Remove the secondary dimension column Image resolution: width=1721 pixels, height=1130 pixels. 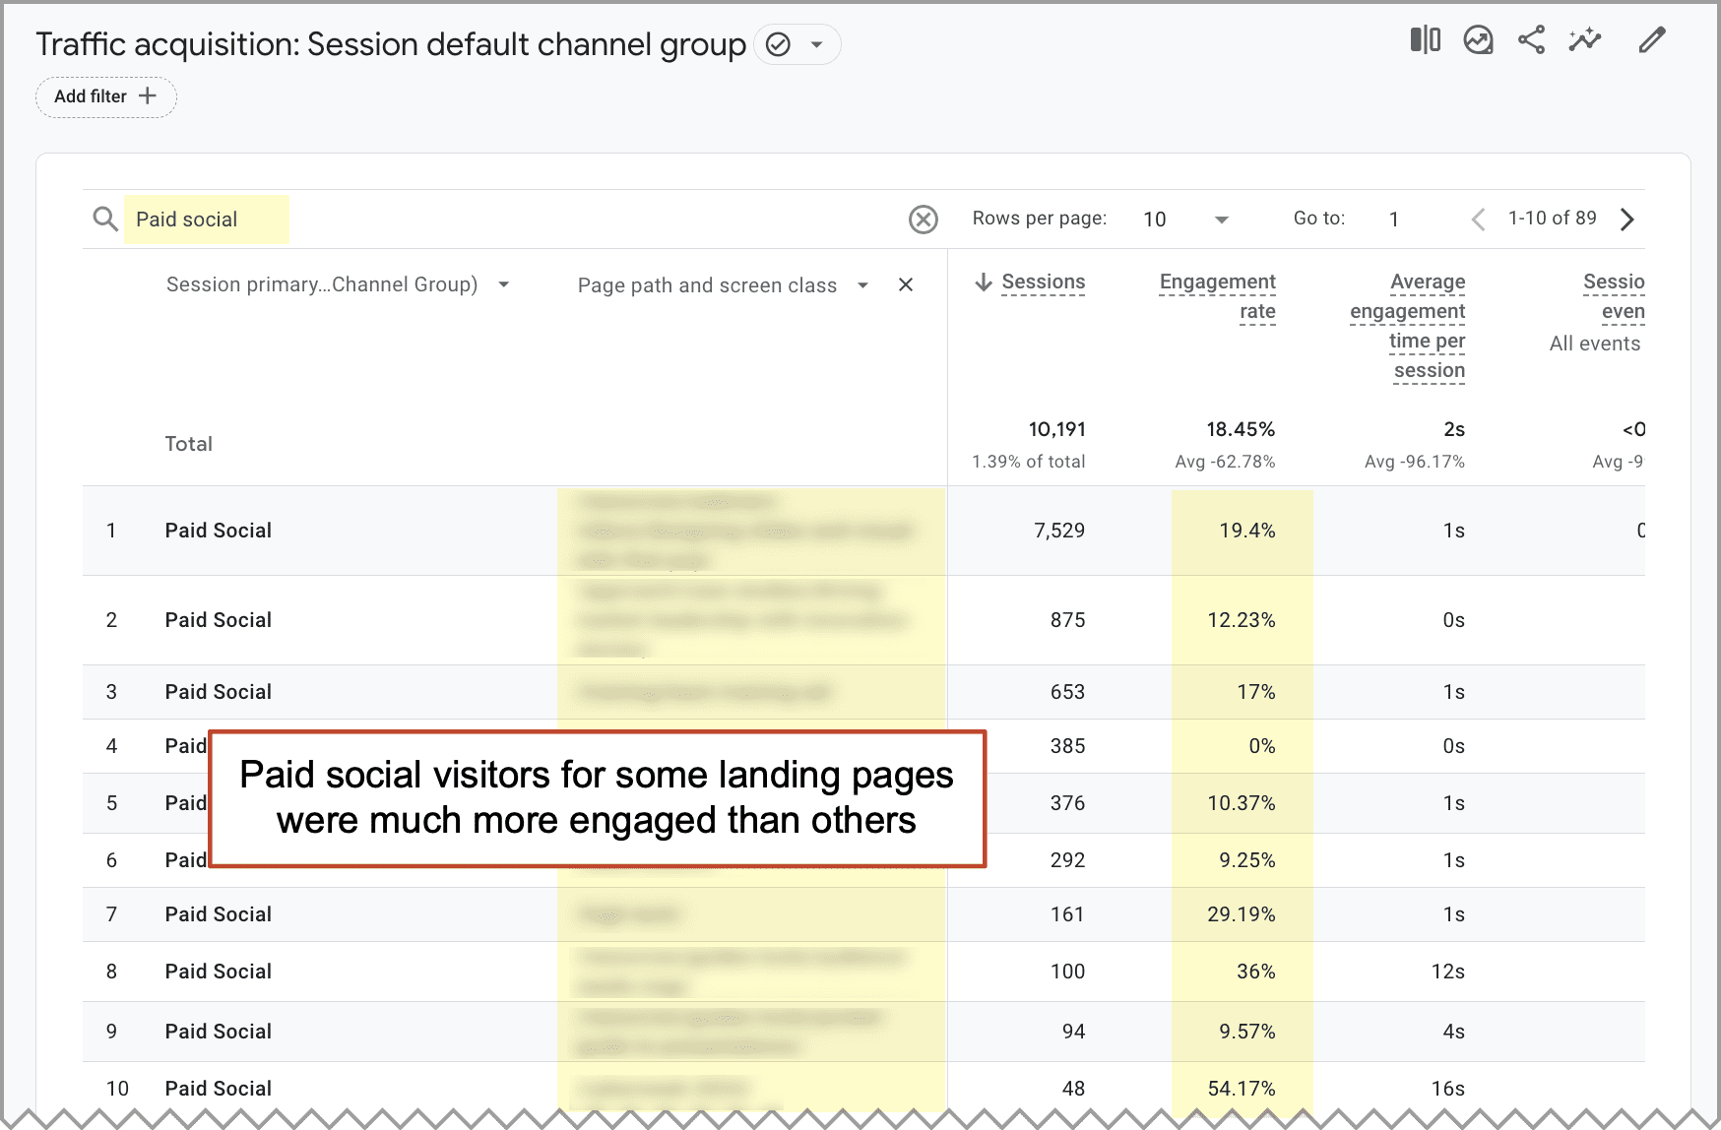[x=906, y=284]
